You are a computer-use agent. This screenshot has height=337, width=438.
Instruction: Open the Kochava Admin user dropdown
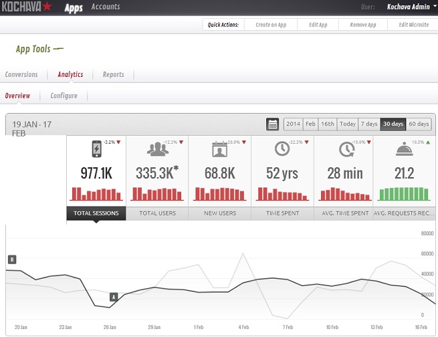pos(411,7)
